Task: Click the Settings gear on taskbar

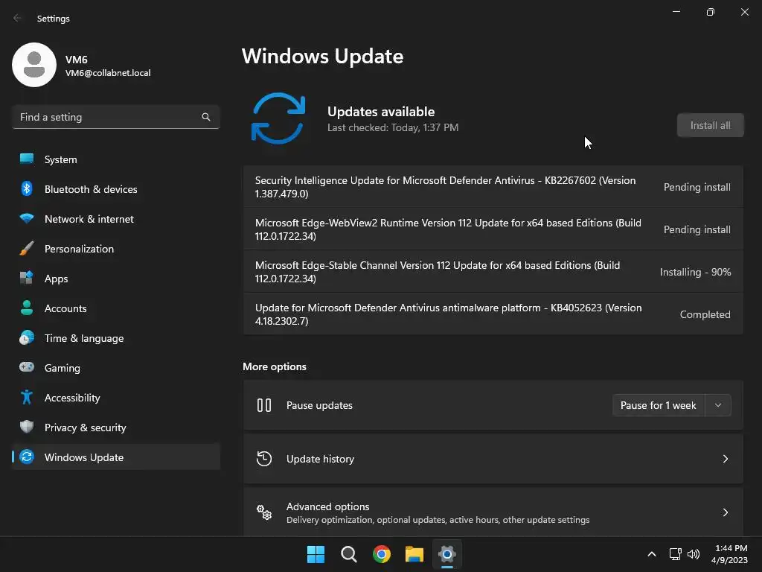Action: tap(447, 554)
